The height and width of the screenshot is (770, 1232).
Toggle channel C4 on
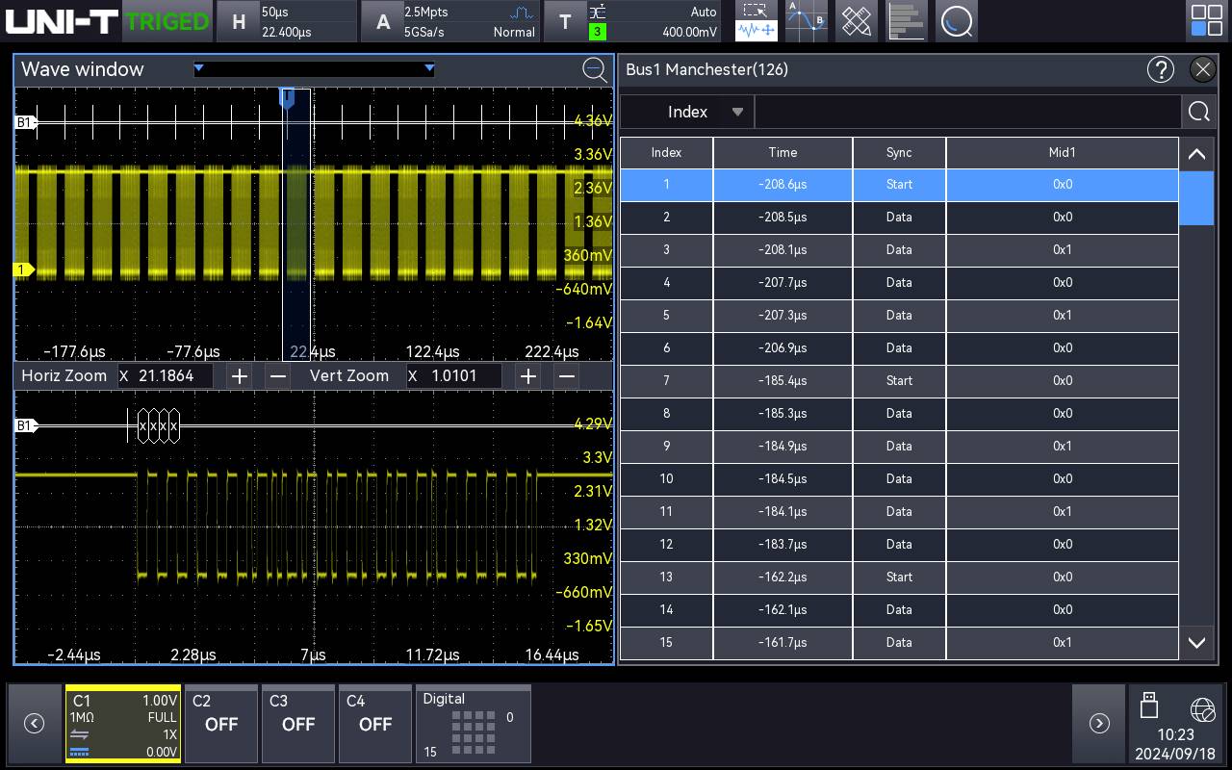click(374, 724)
